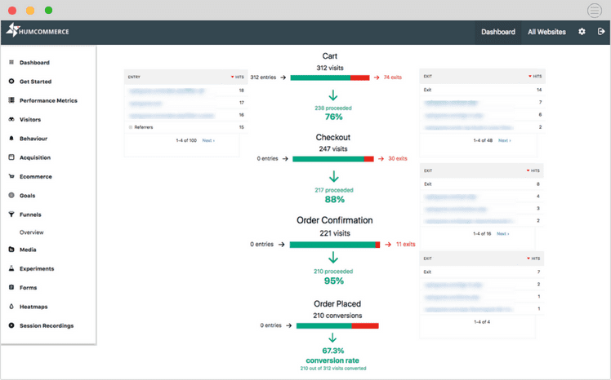The image size is (611, 380).
Task: Click the Funnels filter icon
Action: [x=11, y=214]
